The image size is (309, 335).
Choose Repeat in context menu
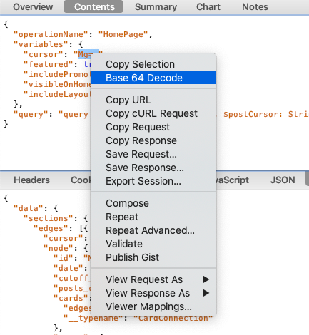[x=153, y=217]
